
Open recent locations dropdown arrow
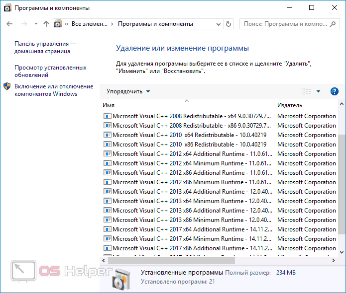(x=35, y=24)
